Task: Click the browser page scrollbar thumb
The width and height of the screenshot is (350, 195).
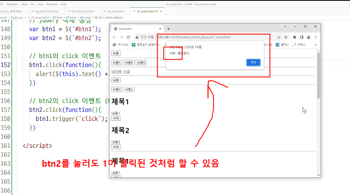Action: (x=319, y=75)
